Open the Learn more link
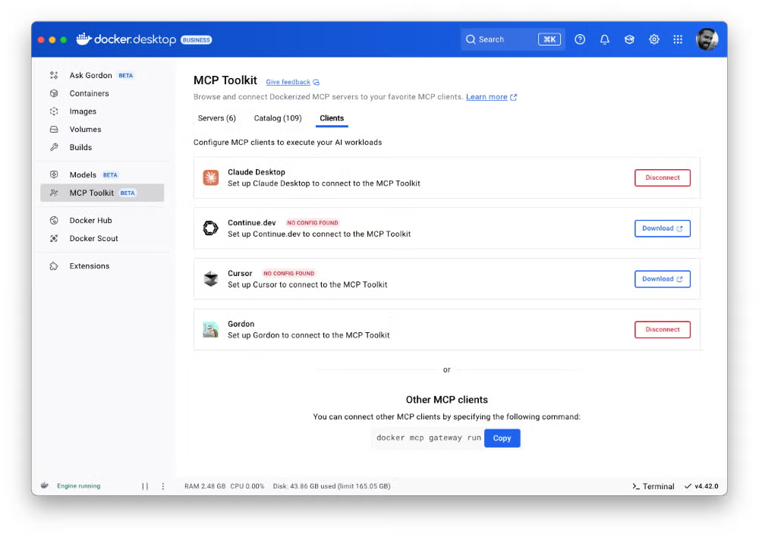This screenshot has height=537, width=759. click(x=487, y=97)
